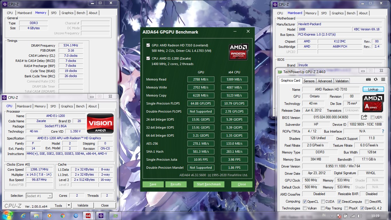The width and height of the screenshot is (391, 220).
Task: Open the Windows Start menu
Action: coord(7,215)
